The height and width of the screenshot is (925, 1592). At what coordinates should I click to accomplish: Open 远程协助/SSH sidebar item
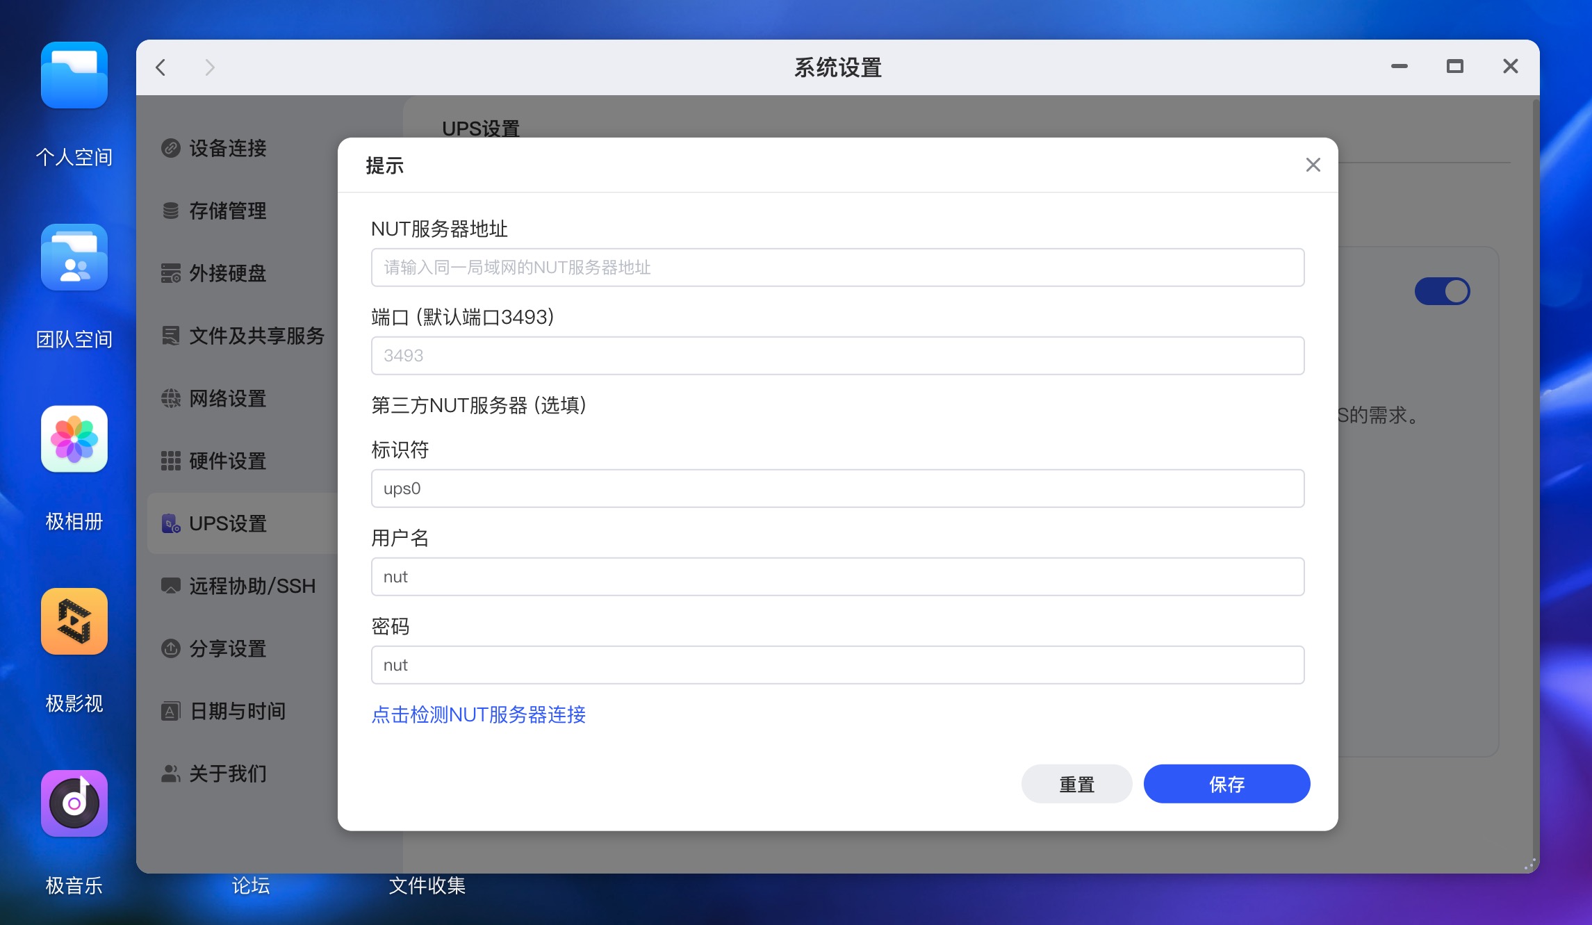pos(252,586)
